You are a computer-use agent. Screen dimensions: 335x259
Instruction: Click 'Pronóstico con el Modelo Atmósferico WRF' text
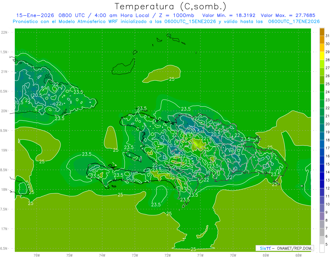click(65, 22)
